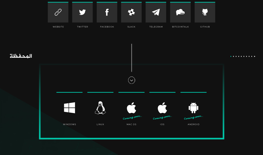Click "Coming soon.." under the Mac OS logo

[132, 117]
